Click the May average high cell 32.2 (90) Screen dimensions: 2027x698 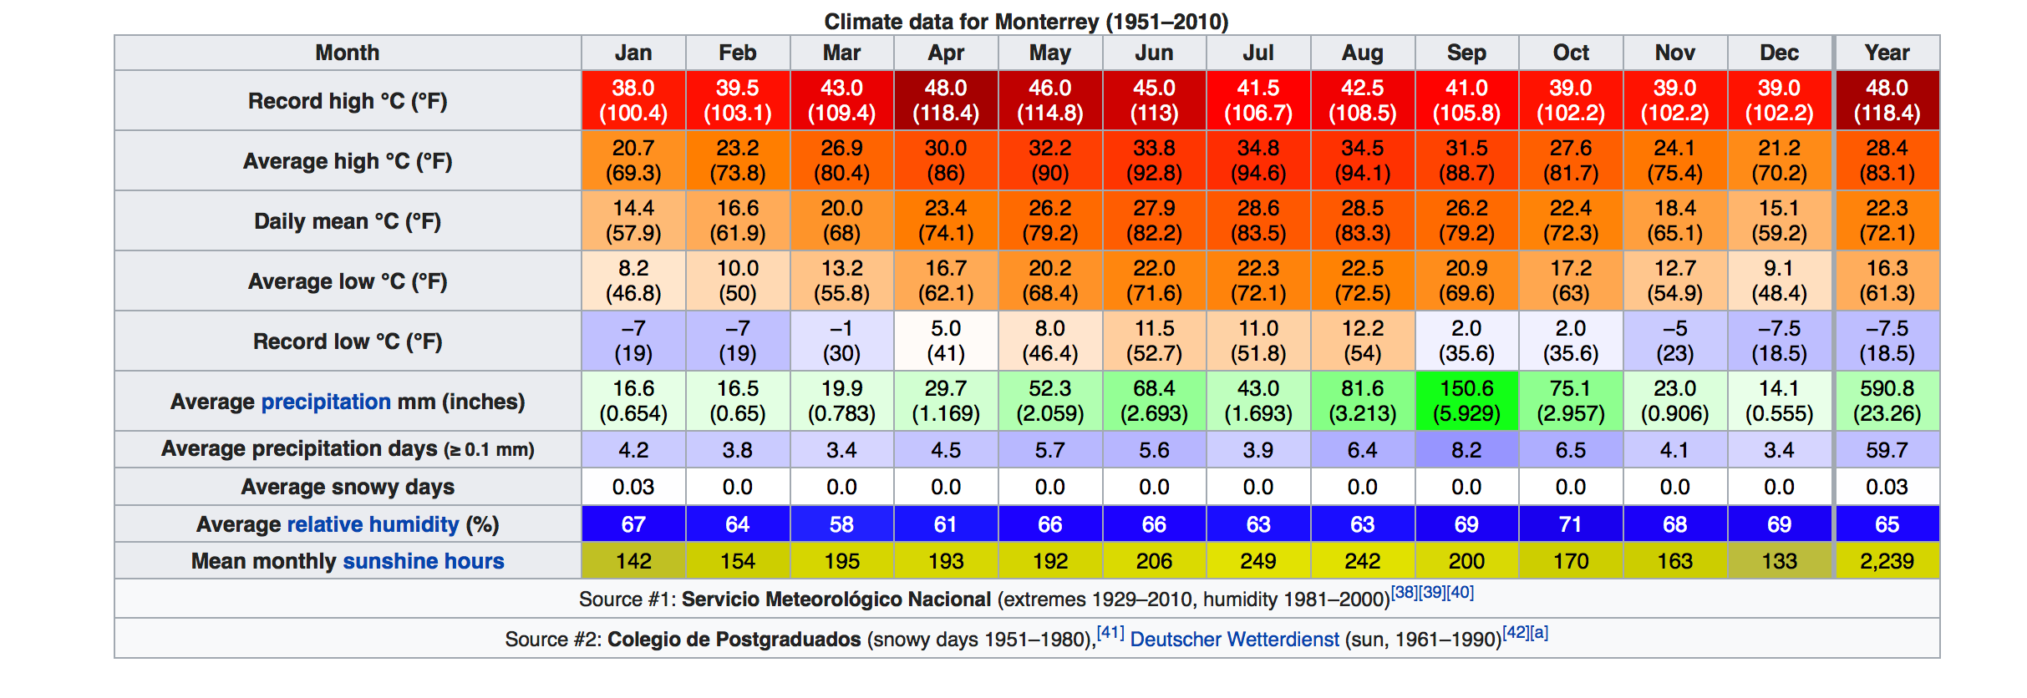pos(1050,161)
